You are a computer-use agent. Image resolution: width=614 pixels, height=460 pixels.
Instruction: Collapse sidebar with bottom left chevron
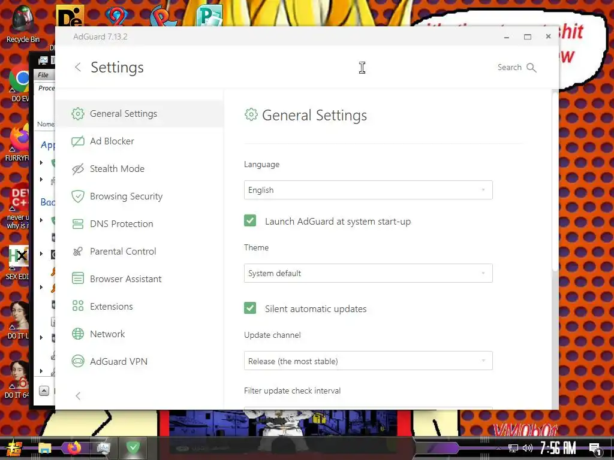click(x=78, y=396)
